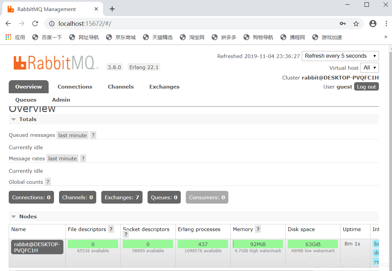
Task: Open the 天猫精选 bookmark
Action: [158, 37]
